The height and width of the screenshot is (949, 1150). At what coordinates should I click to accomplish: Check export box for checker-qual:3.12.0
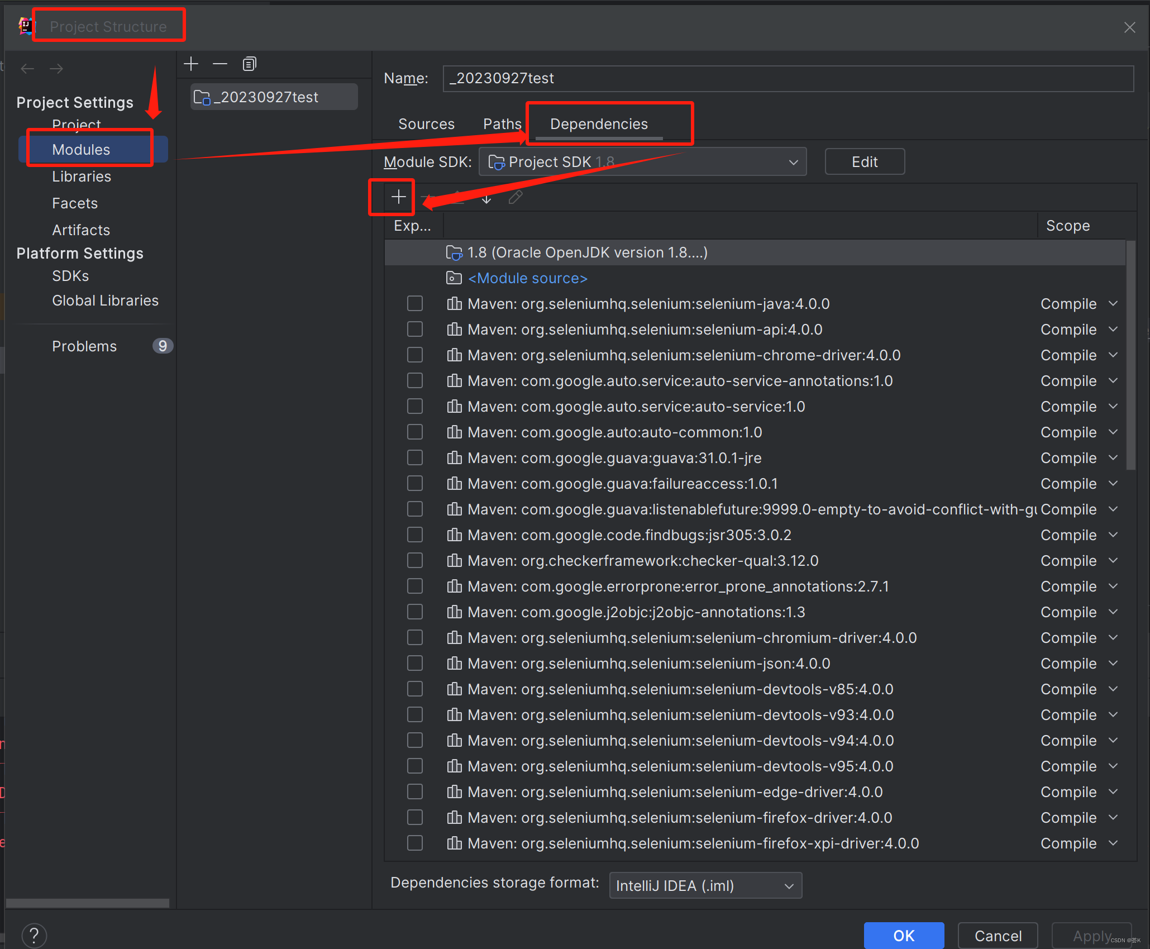415,560
